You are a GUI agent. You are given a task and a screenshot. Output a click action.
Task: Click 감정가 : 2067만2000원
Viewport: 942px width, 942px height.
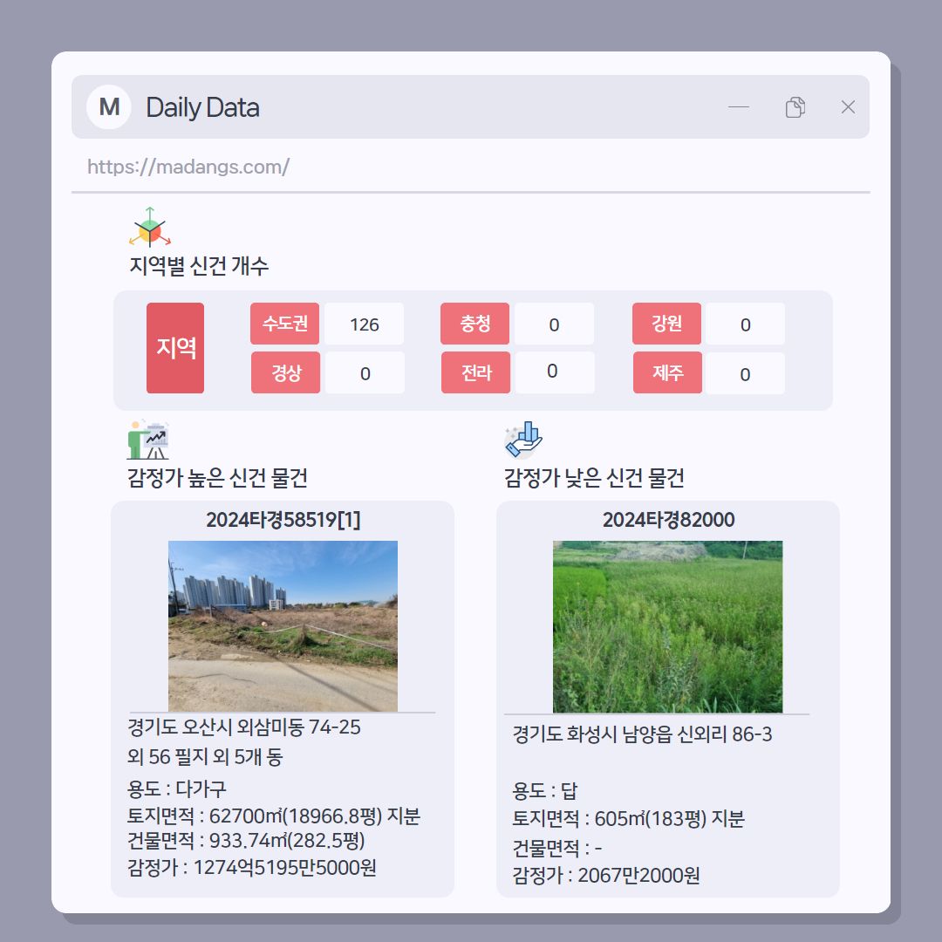click(605, 876)
